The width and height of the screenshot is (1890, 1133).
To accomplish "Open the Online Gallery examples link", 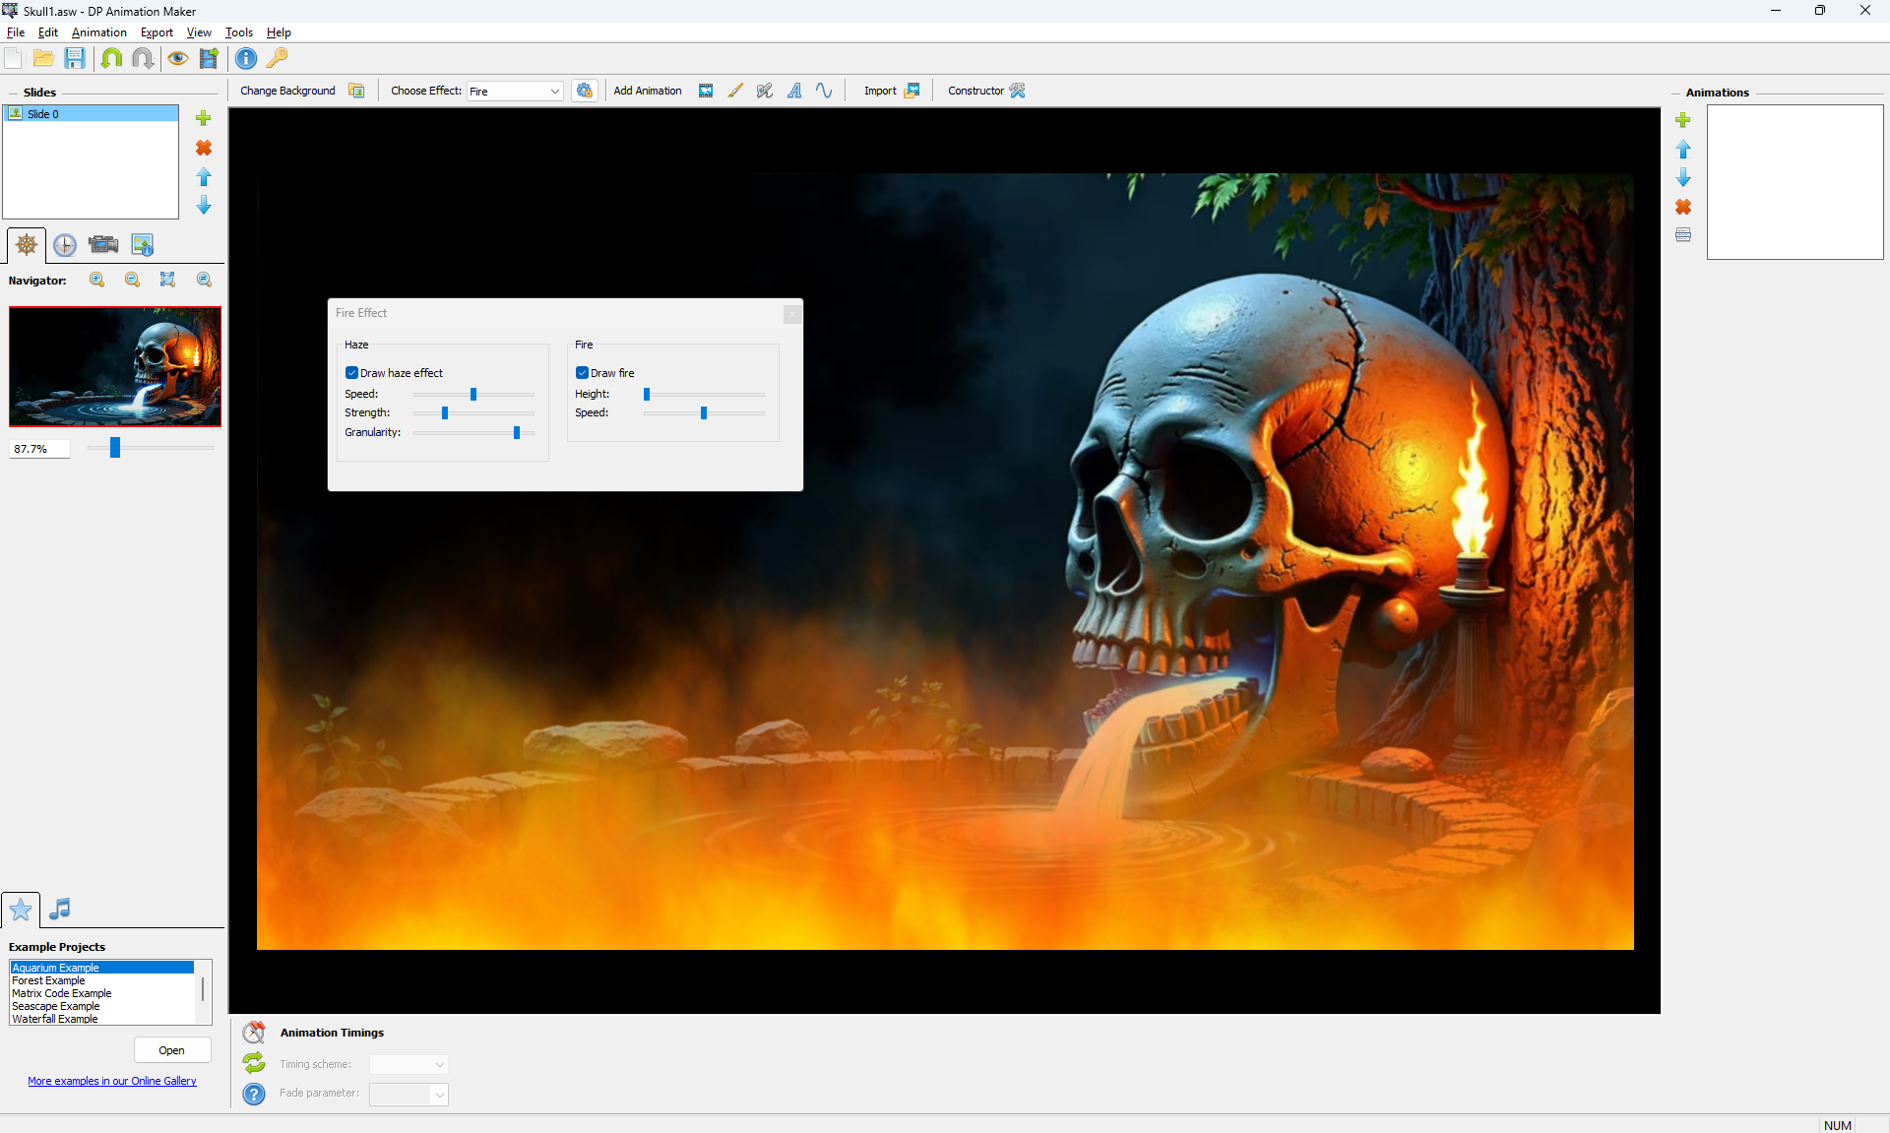I will click(x=112, y=1081).
